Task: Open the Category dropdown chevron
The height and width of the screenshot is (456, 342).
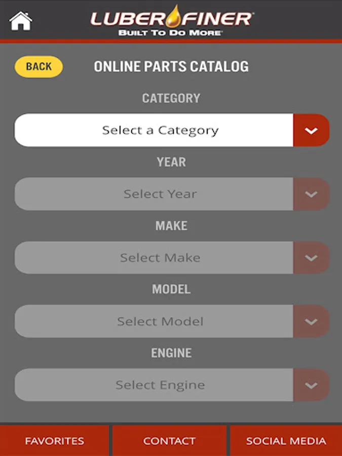Action: (311, 130)
